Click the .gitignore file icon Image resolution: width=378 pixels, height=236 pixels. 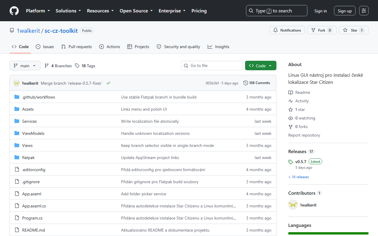17,182
